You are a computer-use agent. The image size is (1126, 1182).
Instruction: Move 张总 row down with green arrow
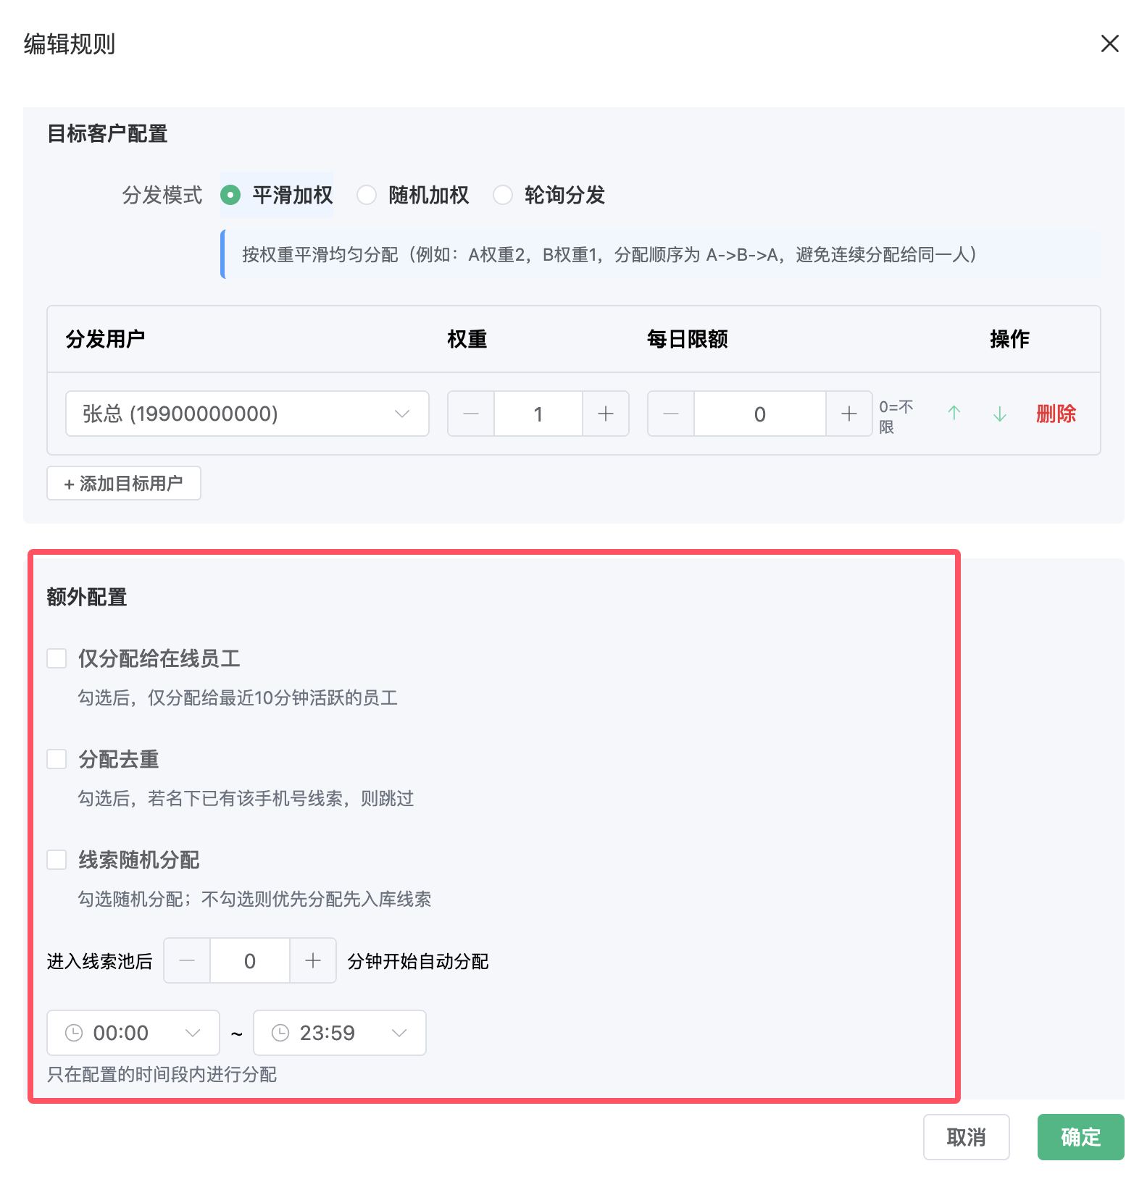pos(999,414)
